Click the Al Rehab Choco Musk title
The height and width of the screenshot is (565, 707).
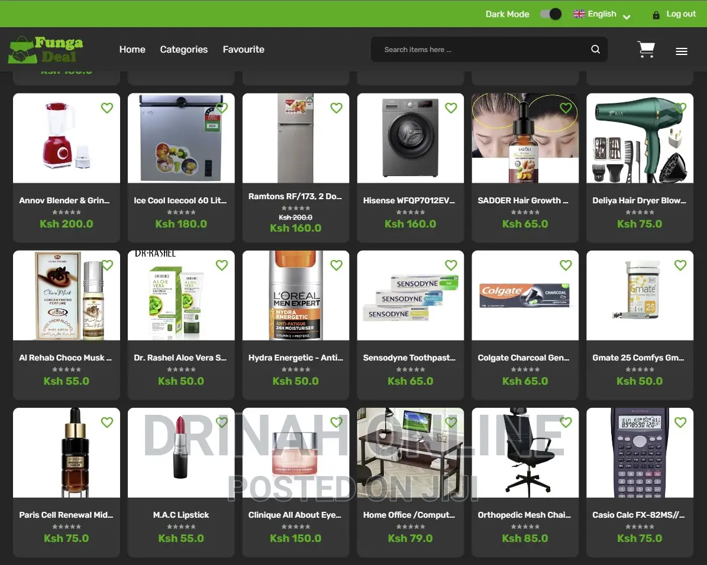click(x=66, y=358)
